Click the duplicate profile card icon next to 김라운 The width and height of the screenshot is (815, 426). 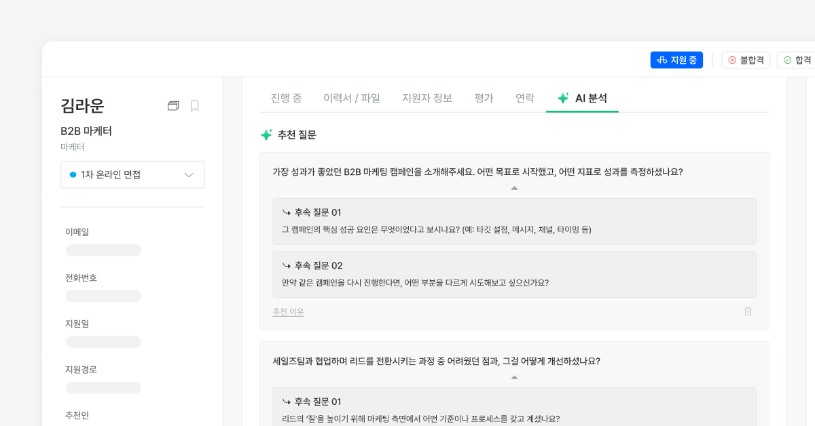[x=174, y=106]
